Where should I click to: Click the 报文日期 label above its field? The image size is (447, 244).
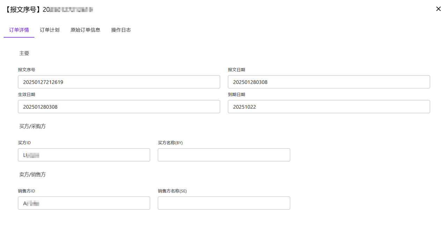pyautogui.click(x=236, y=70)
